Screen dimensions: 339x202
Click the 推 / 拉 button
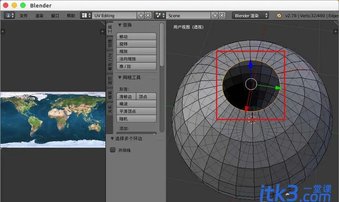point(136,66)
